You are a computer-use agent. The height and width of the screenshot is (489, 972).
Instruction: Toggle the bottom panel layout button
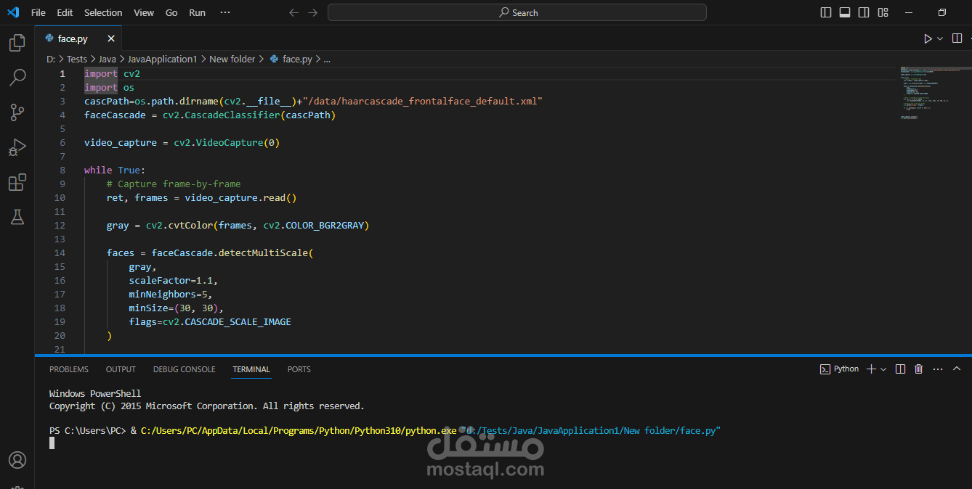click(845, 12)
